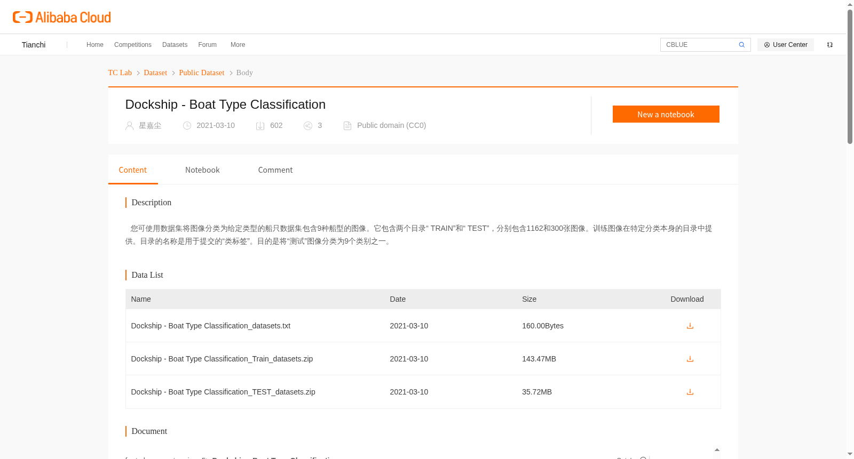Click the Name column header
The width and height of the screenshot is (854, 459).
coord(141,299)
